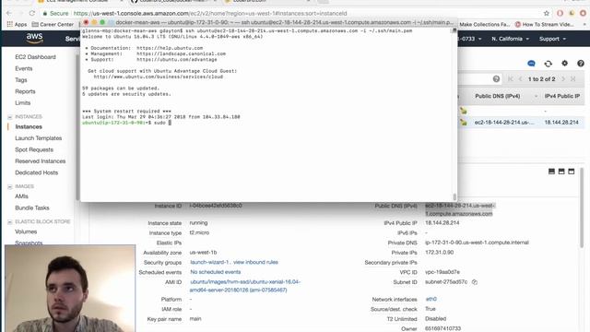This screenshot has height=332, width=590.
Task: Open the settings gear in EC2 toolbar
Action: 564,64
